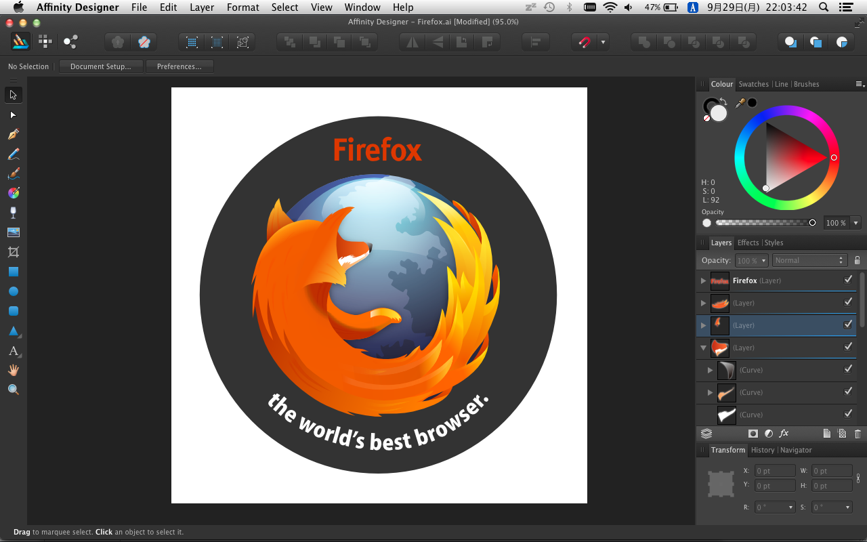Screen dimensions: 867x542
Task: Add a mask layer
Action: [x=753, y=434]
